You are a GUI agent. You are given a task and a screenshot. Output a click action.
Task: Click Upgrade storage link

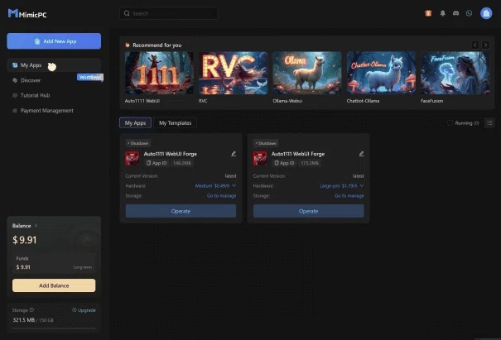(84, 310)
